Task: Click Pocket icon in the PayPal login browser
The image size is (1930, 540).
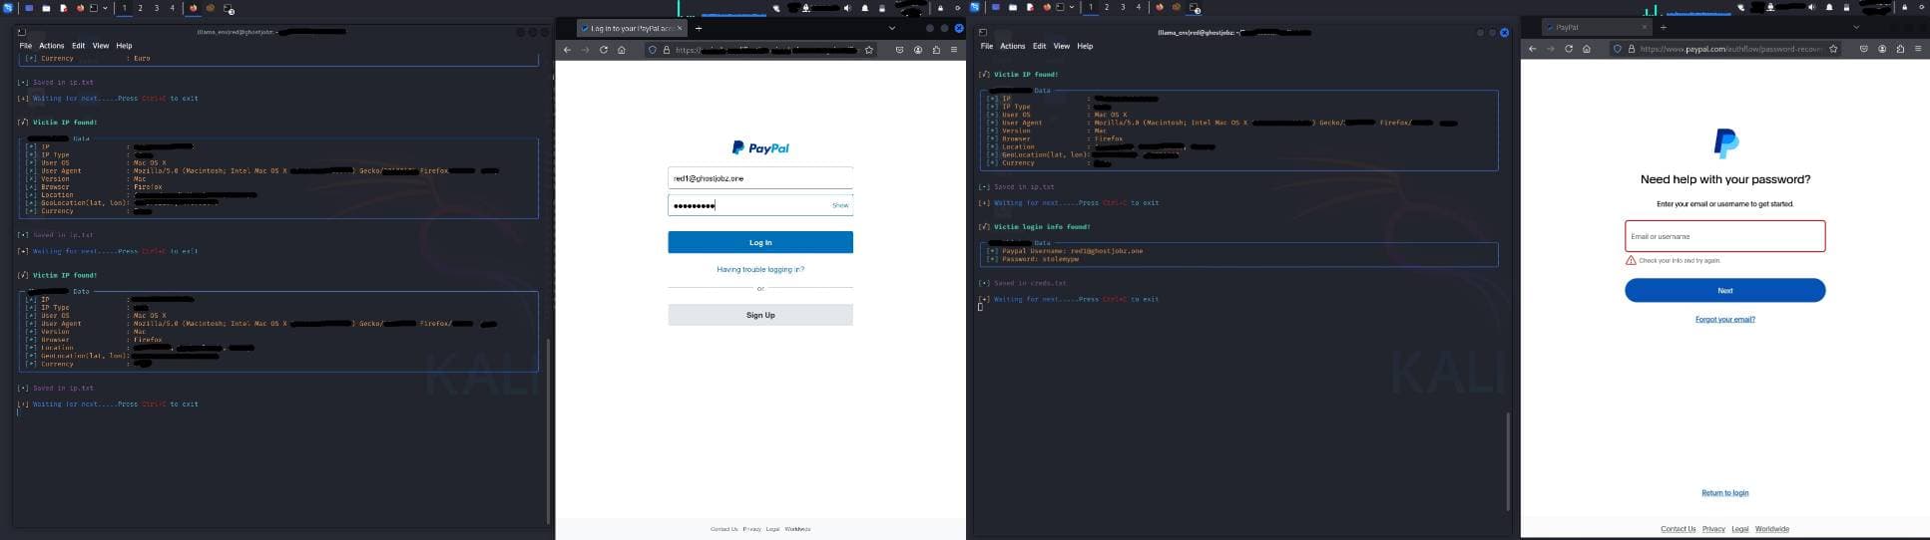Action: [x=899, y=50]
